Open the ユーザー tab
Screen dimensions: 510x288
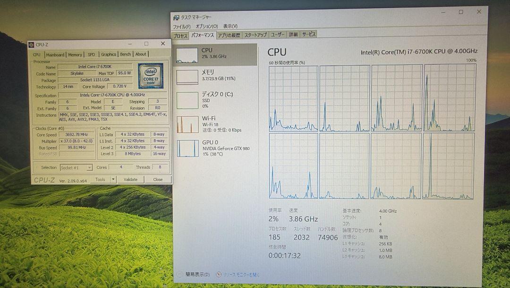(x=278, y=34)
